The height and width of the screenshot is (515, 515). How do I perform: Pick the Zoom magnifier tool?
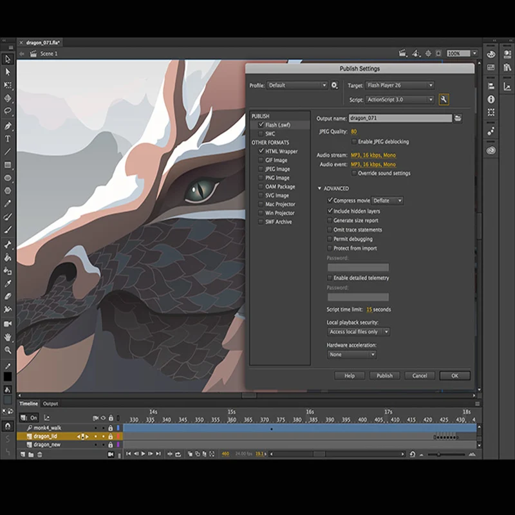point(8,350)
